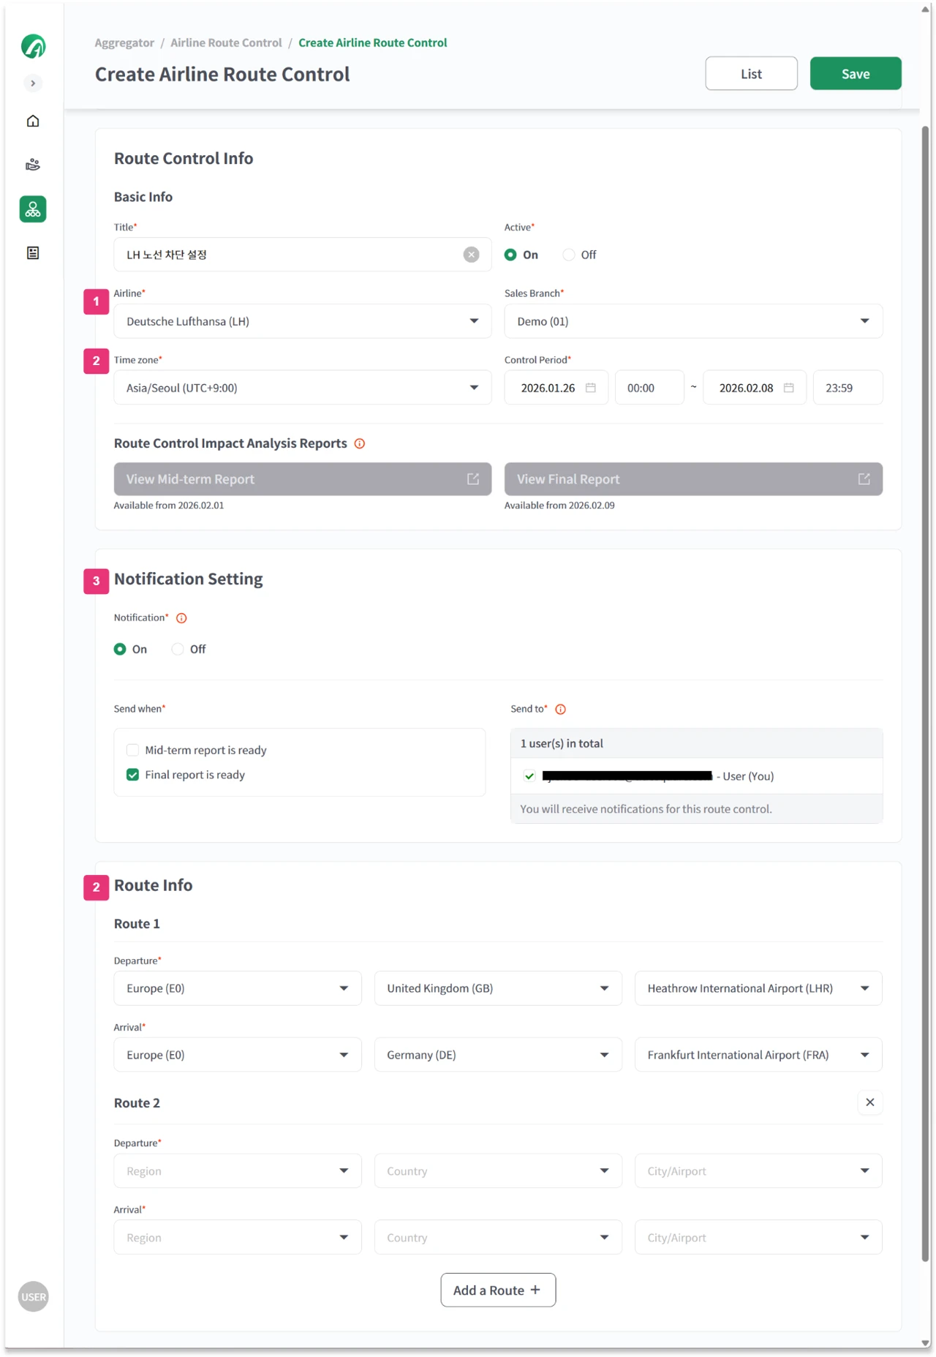
Task: Turn Notification Off
Action: pos(178,649)
